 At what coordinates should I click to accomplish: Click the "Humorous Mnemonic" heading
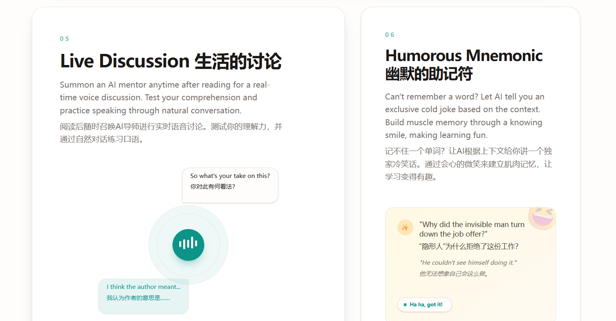pyautogui.click(x=464, y=55)
